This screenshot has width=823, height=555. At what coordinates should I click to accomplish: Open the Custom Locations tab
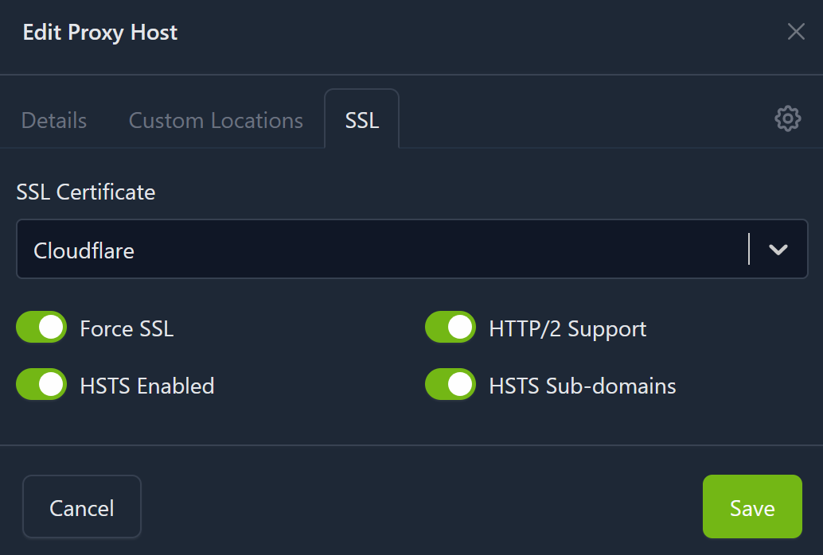point(216,120)
